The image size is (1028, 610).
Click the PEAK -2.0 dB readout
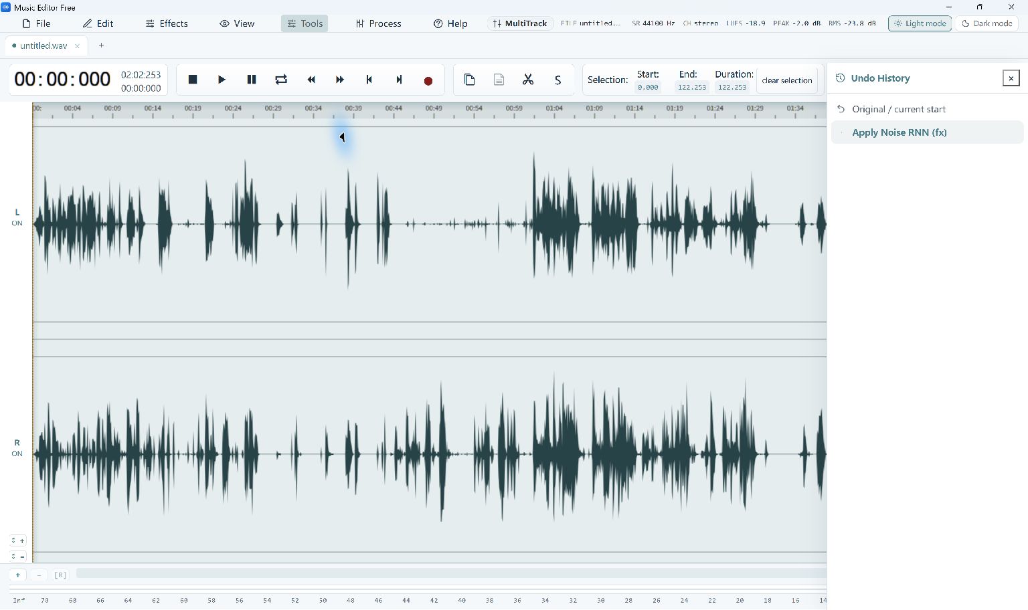[796, 23]
